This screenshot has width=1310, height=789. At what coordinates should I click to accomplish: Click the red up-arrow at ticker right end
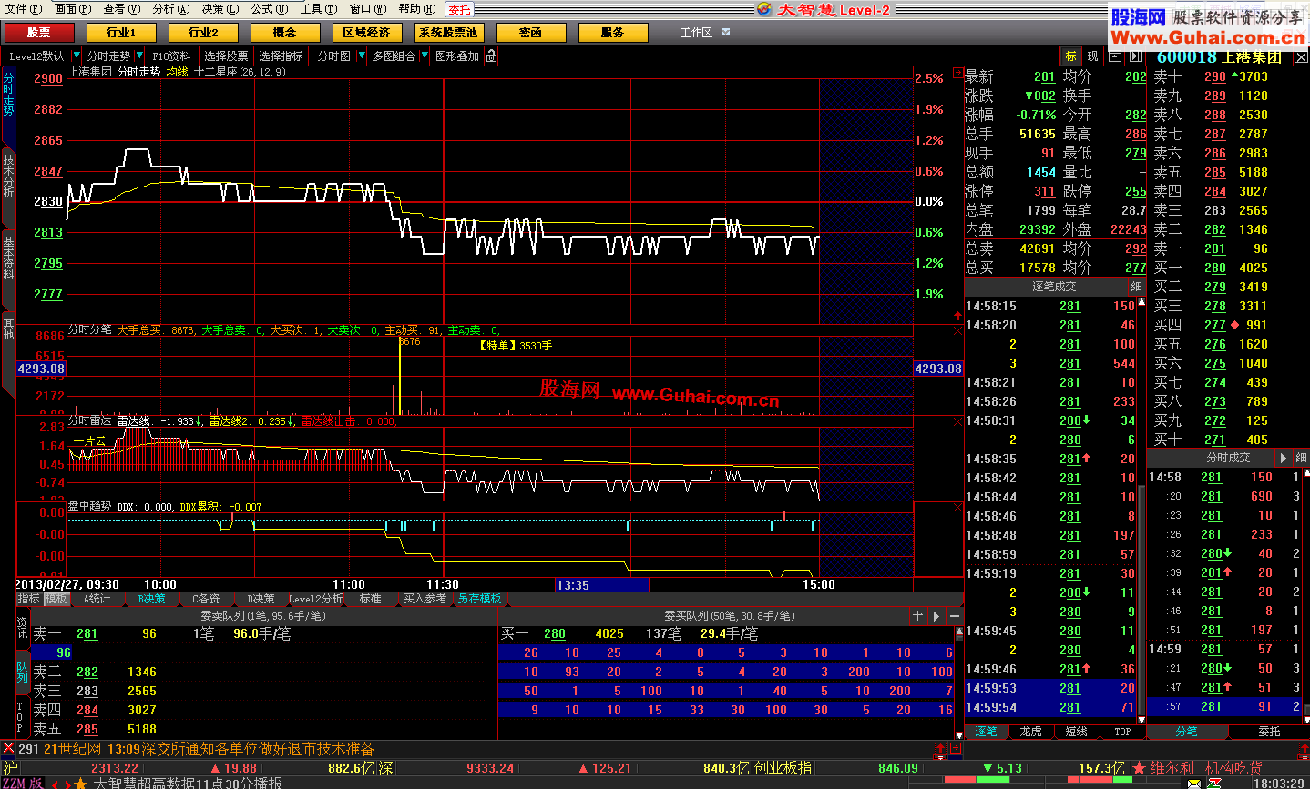[x=940, y=748]
